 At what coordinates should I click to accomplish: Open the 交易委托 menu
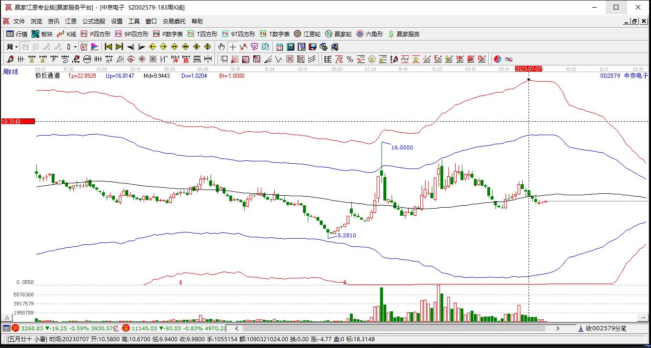pyautogui.click(x=174, y=21)
